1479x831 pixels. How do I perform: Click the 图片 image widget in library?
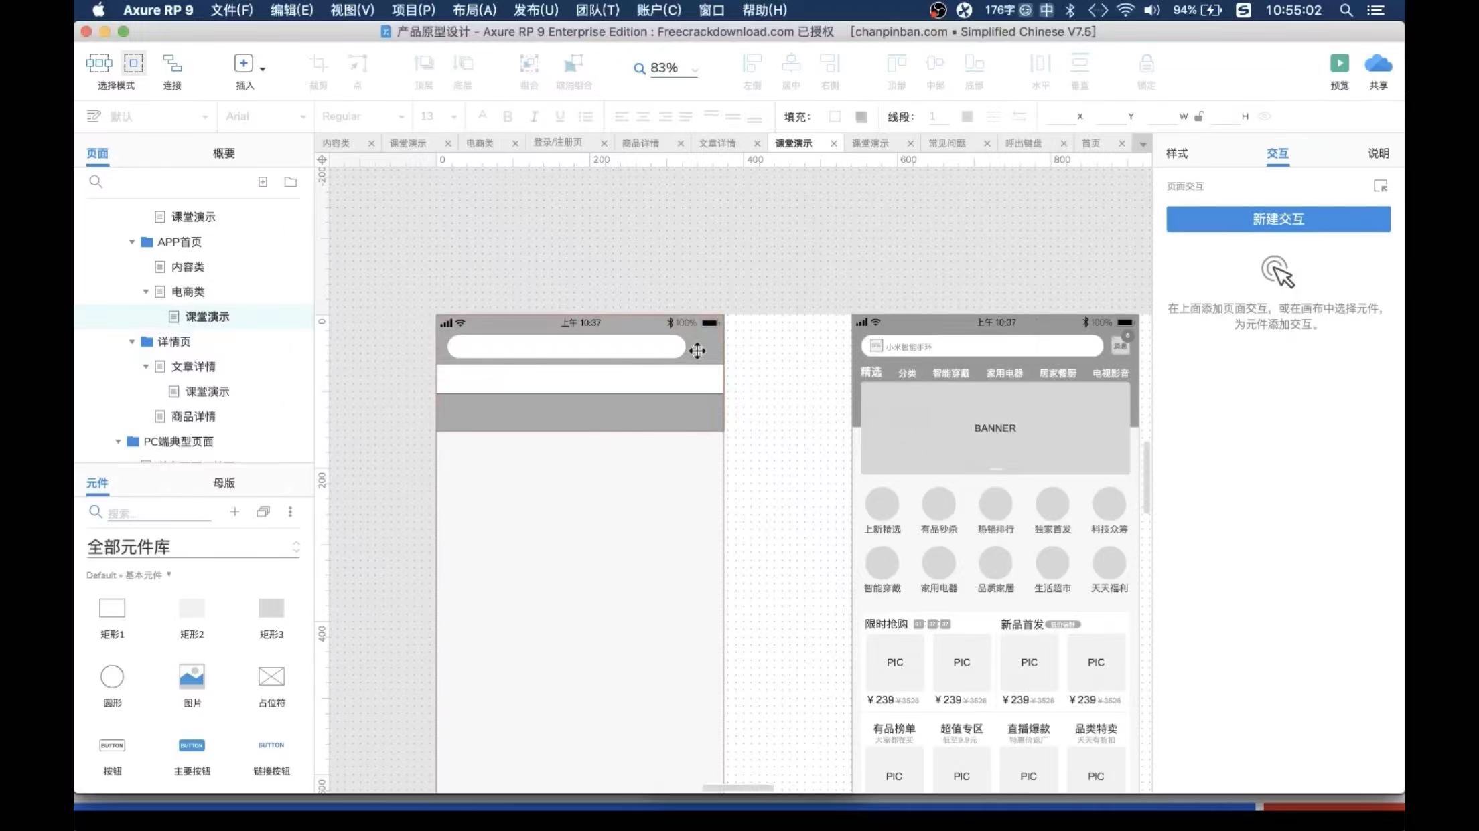click(x=192, y=677)
